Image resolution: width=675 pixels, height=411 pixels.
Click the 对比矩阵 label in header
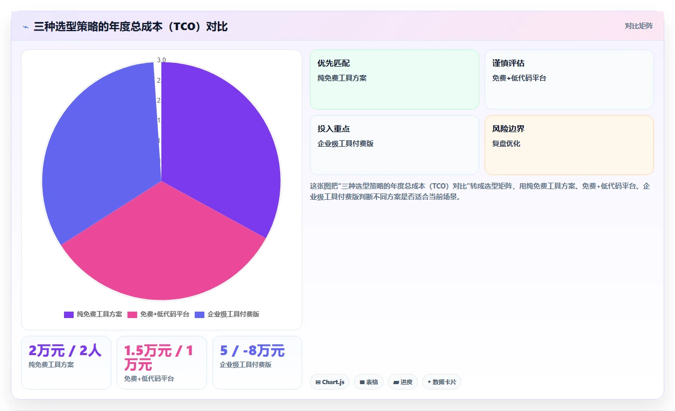[x=639, y=26]
